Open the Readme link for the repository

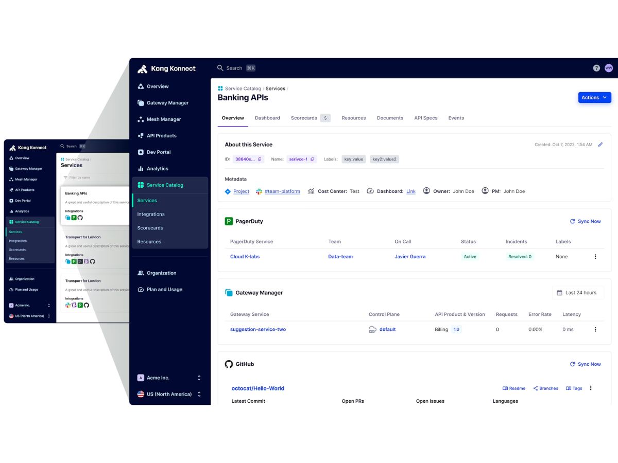(x=514, y=388)
